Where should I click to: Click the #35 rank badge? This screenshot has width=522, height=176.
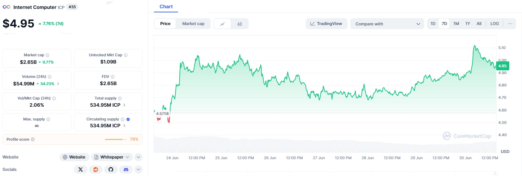(x=72, y=7)
